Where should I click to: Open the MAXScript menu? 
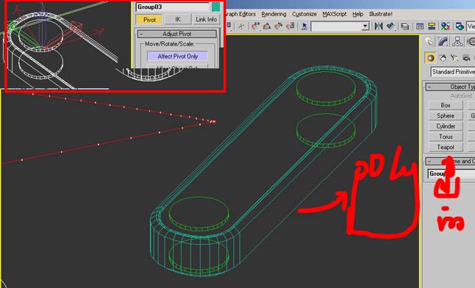pos(334,14)
